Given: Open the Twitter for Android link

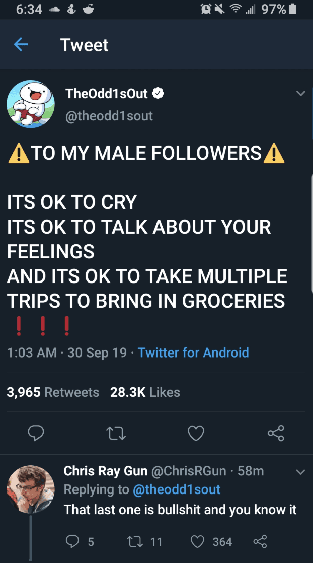Looking at the screenshot, I should [x=193, y=352].
